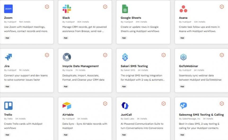The height and width of the screenshot is (140, 228).
Task: Click 'By Insycle' author text
Action: 67,70
